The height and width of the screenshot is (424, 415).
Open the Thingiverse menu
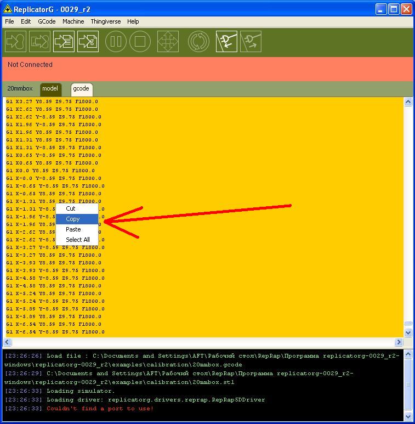[x=106, y=21]
